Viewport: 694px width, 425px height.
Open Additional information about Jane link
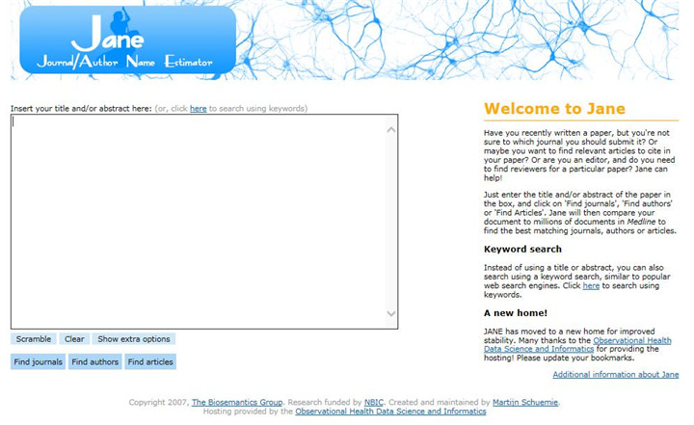(x=615, y=375)
